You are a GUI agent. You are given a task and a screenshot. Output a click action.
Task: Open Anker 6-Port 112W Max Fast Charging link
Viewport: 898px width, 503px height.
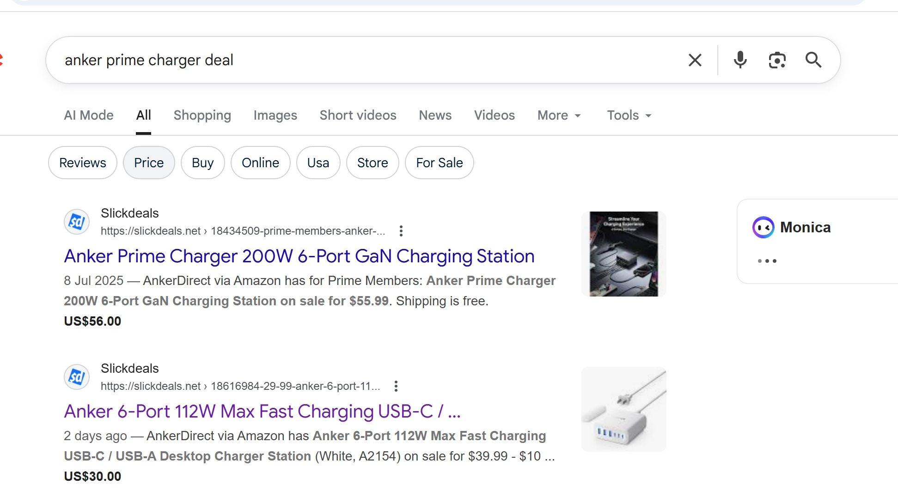tap(262, 412)
